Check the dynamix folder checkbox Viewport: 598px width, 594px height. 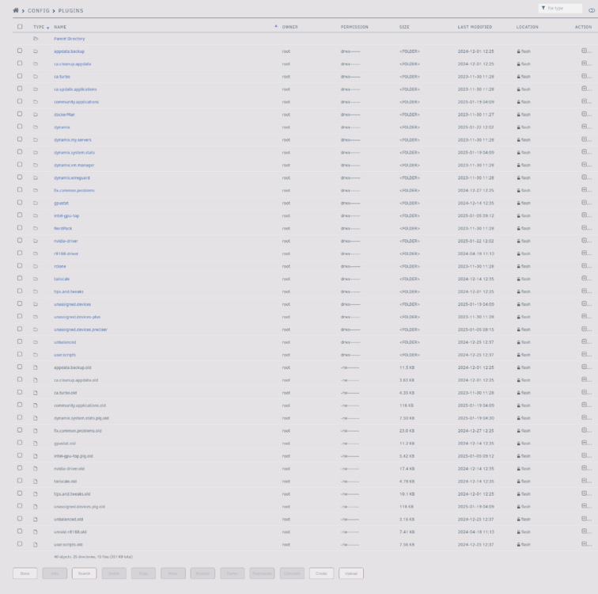coord(20,127)
